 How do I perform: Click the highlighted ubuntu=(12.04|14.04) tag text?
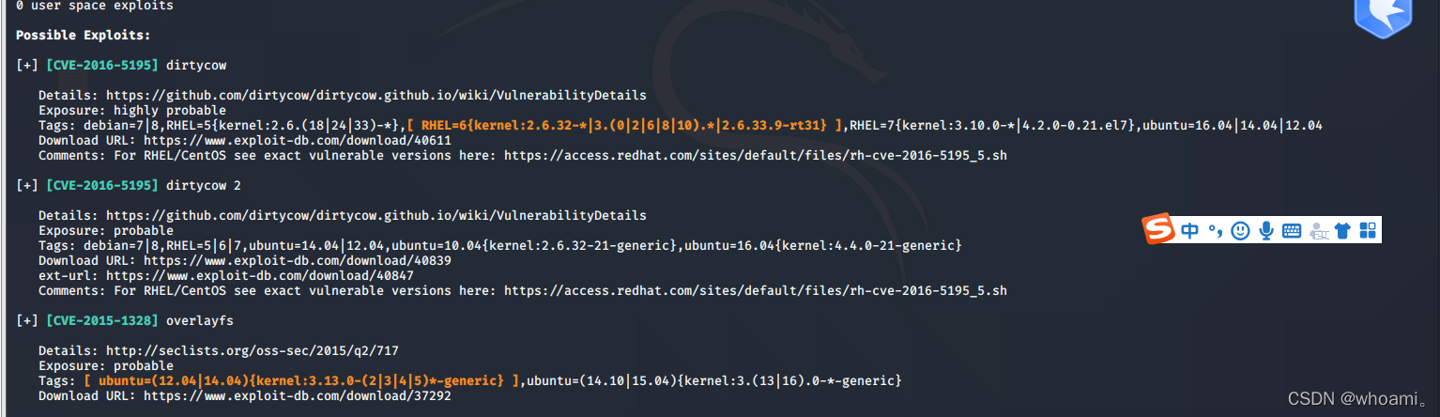coord(301,380)
